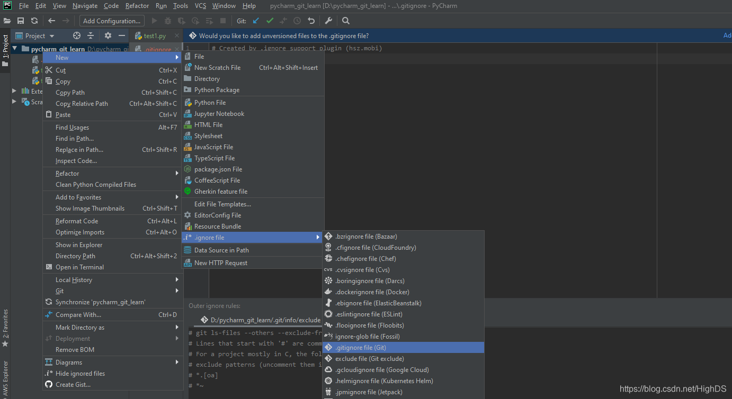Select .eslintignore file (ESLint) entry
732x399 pixels.
click(404, 314)
